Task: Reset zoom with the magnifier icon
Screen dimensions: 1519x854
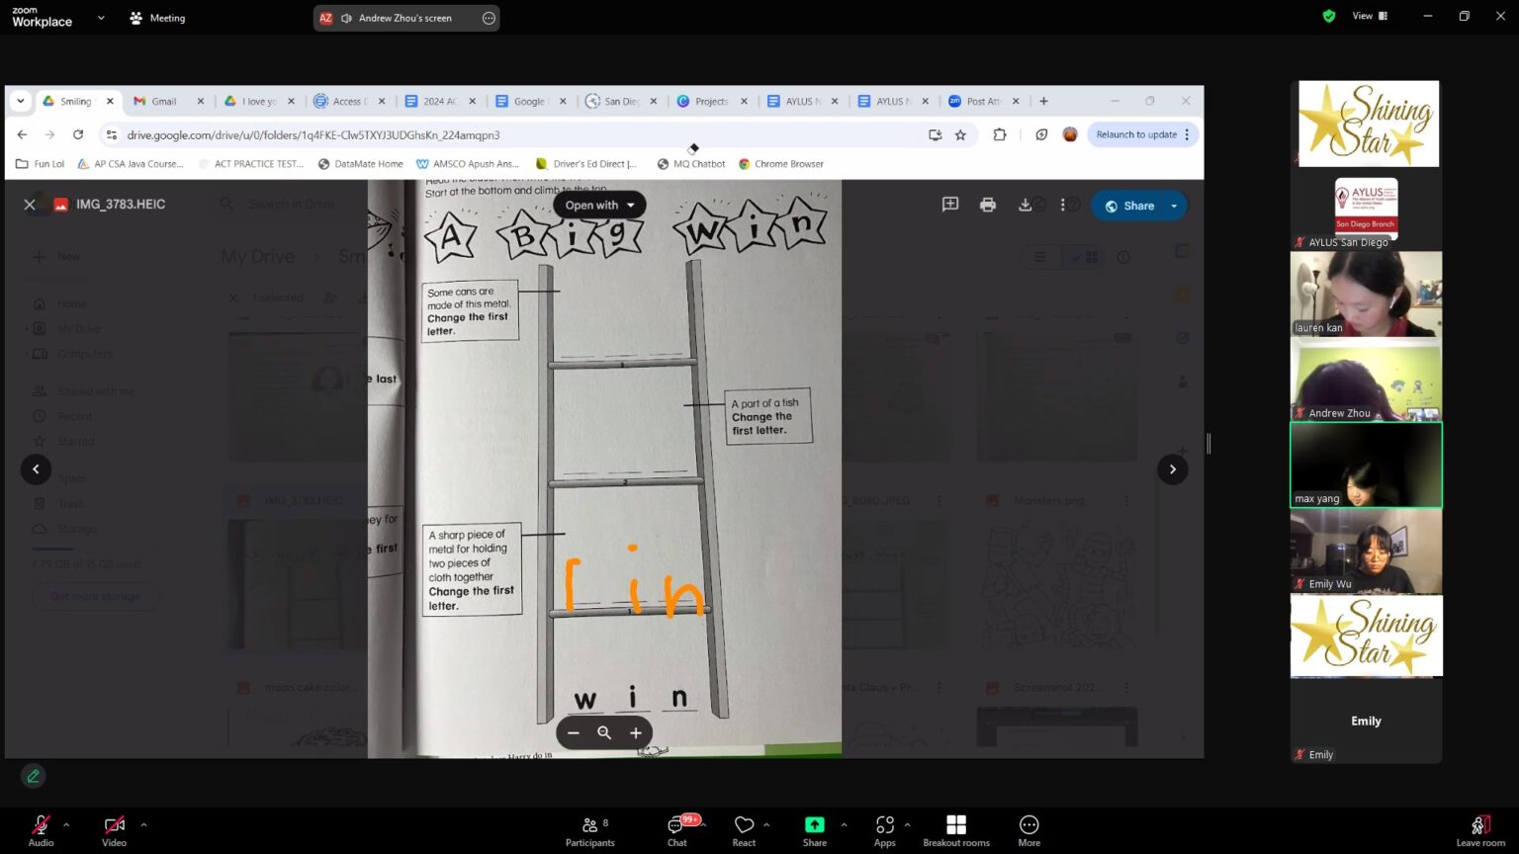Action: pos(604,733)
